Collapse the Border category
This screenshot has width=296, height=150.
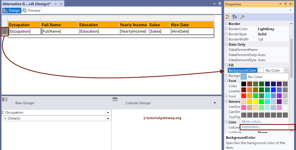226,24
